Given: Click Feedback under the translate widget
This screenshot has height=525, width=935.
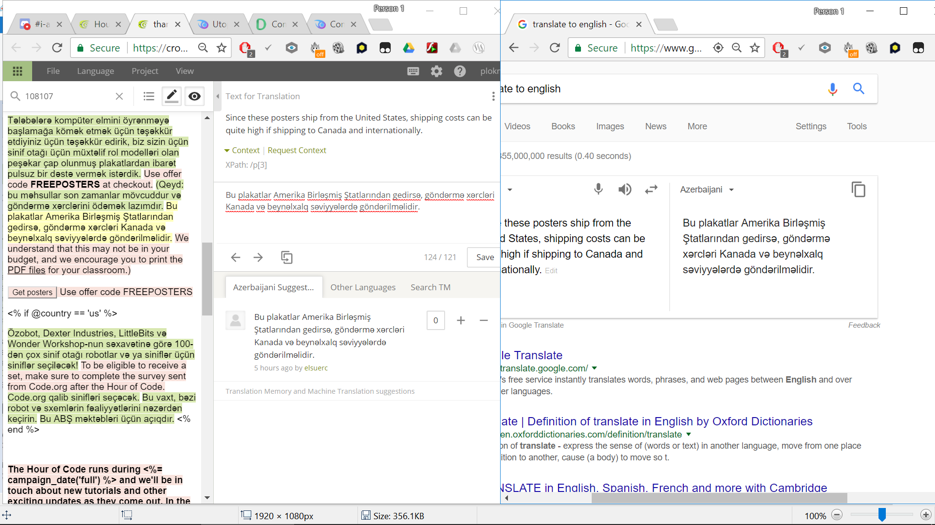Looking at the screenshot, I should point(864,325).
